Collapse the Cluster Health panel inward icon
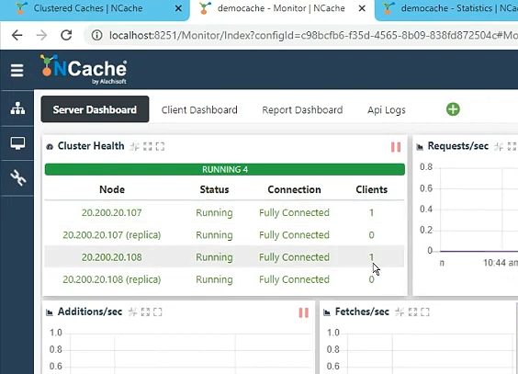518x374 pixels. pos(134,146)
